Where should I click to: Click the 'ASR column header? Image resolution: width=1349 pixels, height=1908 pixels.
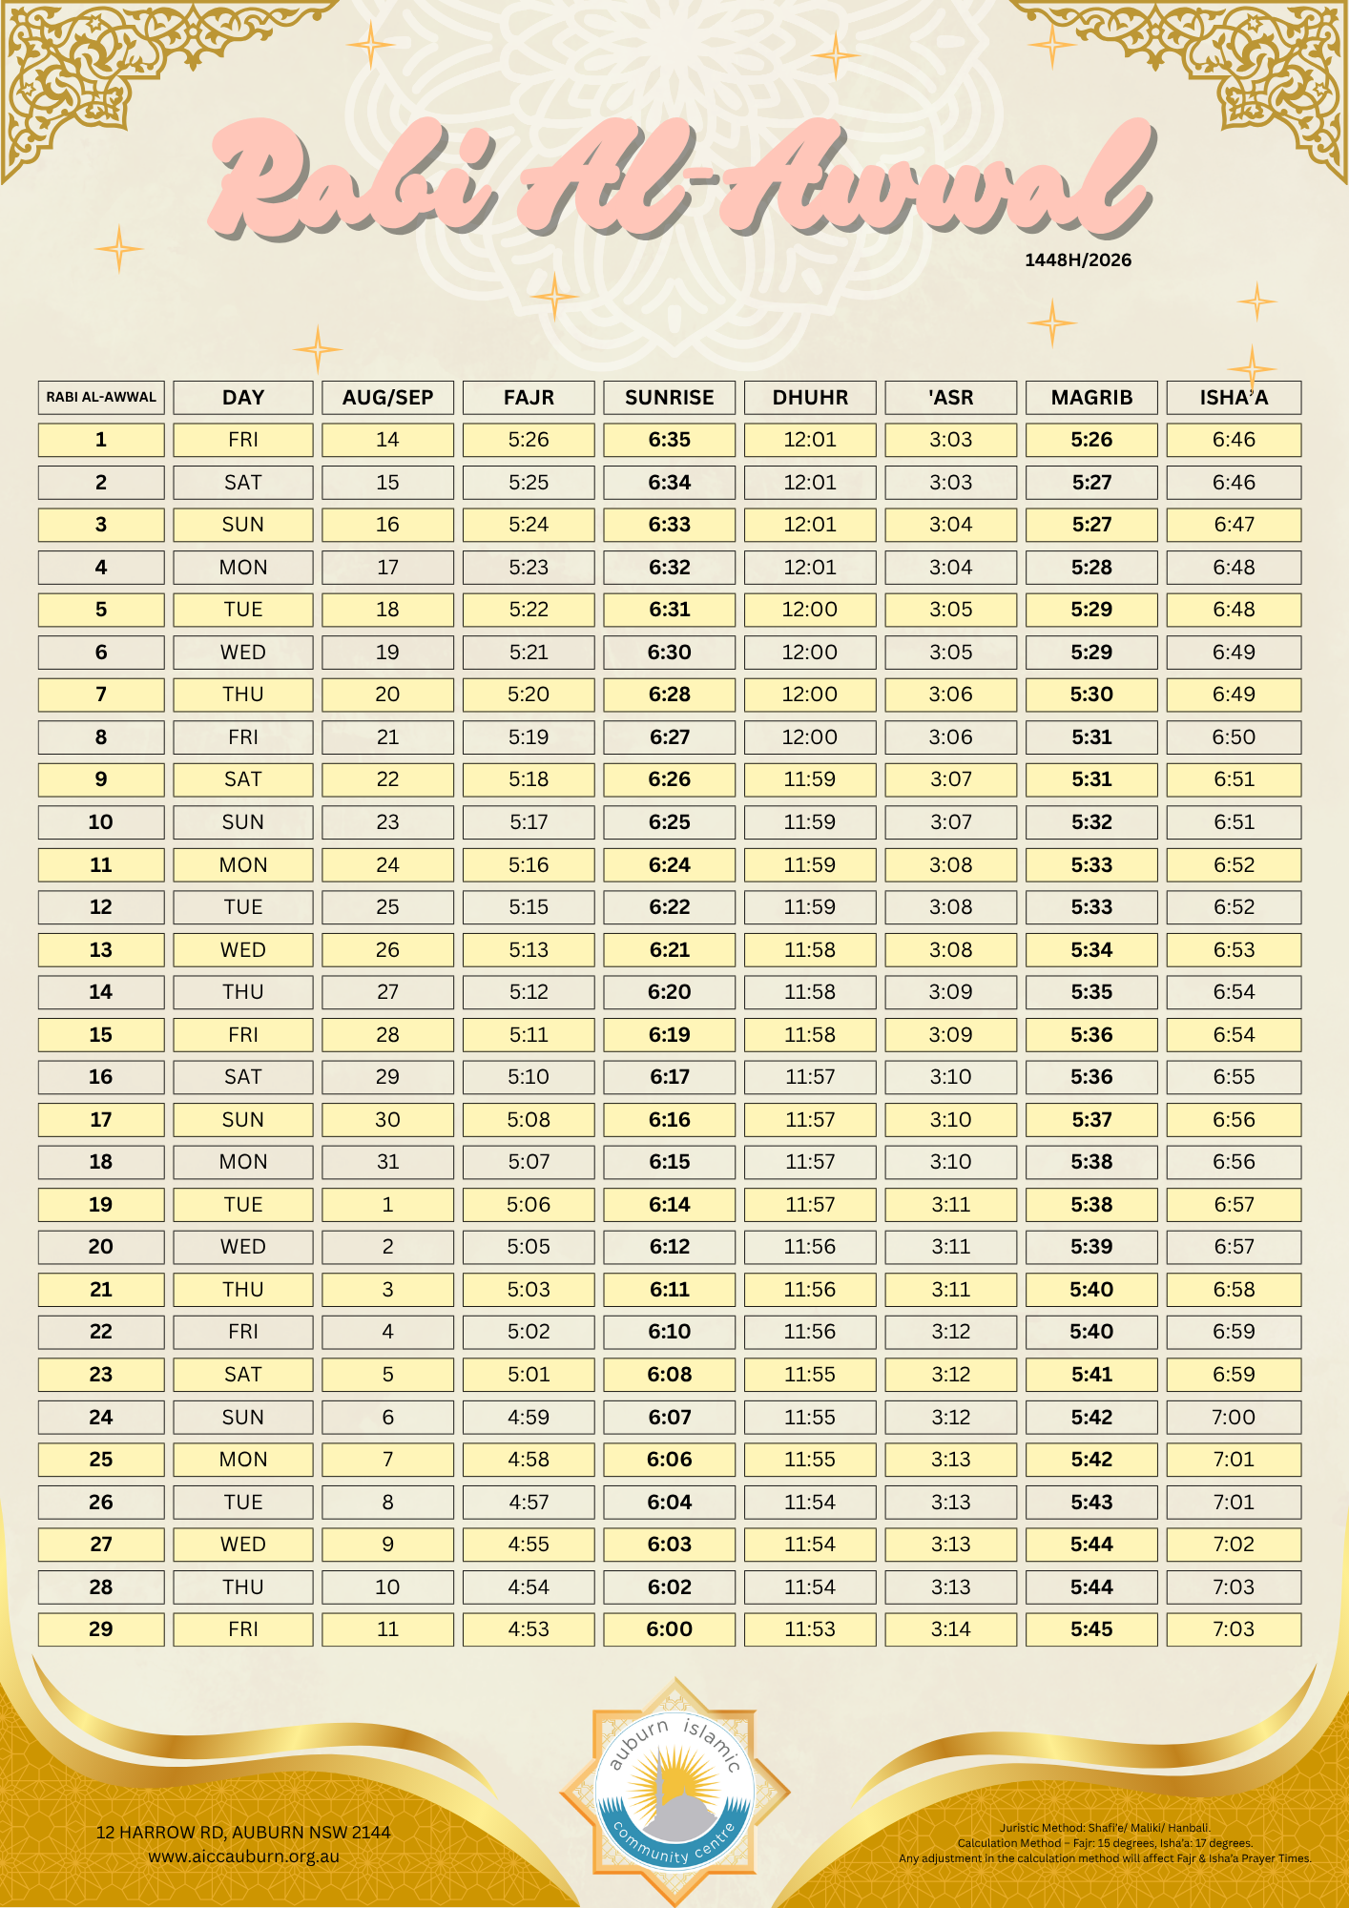(951, 398)
